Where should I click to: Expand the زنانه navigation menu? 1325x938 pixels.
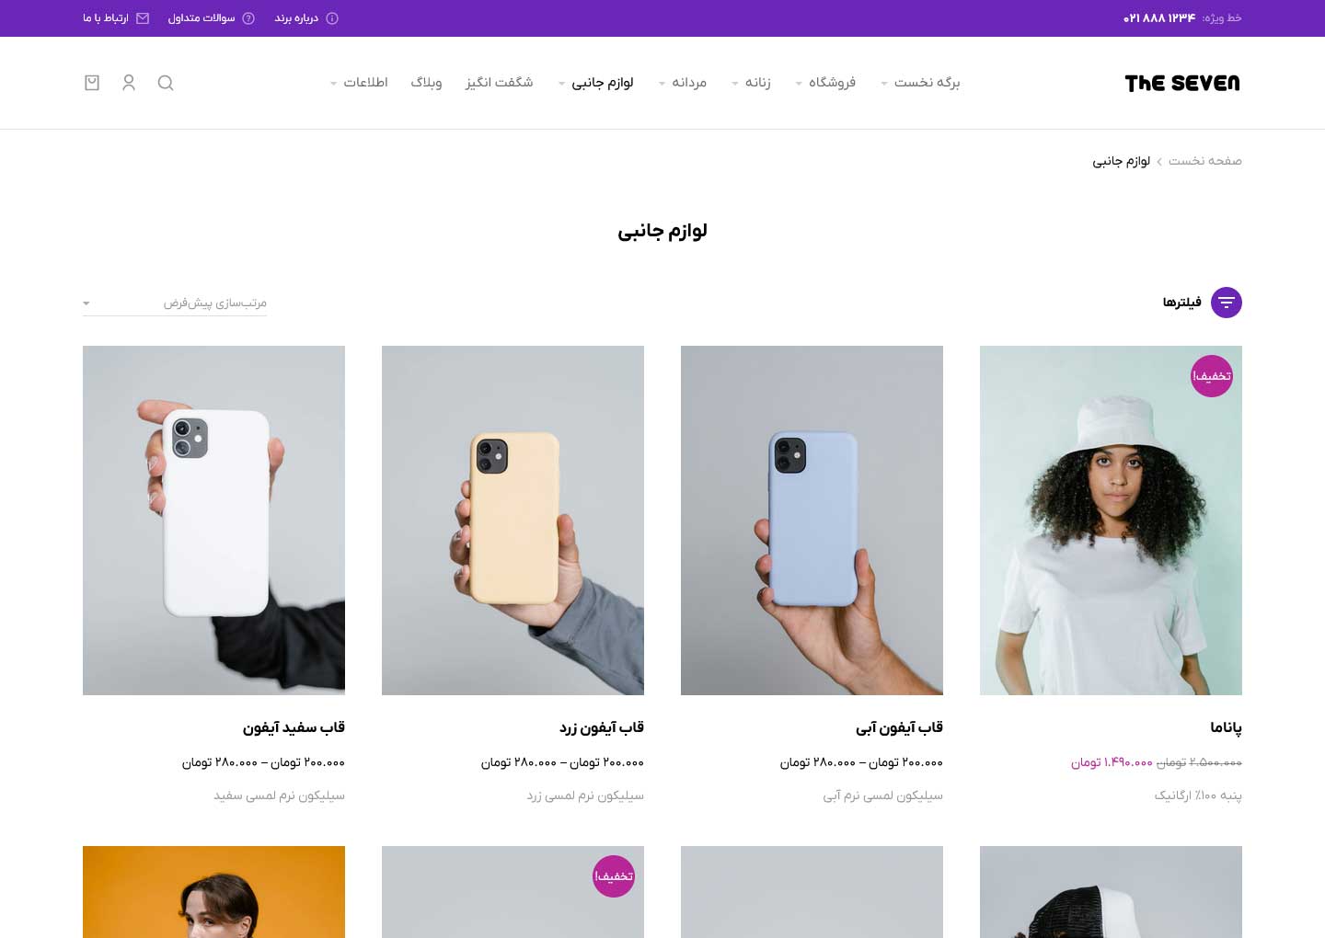coord(751,83)
